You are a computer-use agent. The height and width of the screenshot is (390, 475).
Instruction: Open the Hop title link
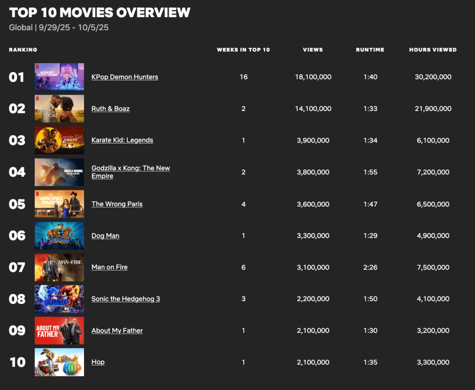(98, 362)
